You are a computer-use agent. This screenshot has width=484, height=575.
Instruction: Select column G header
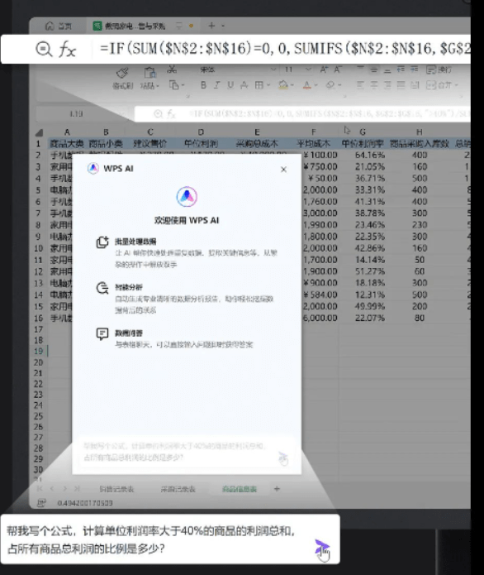[x=363, y=132]
